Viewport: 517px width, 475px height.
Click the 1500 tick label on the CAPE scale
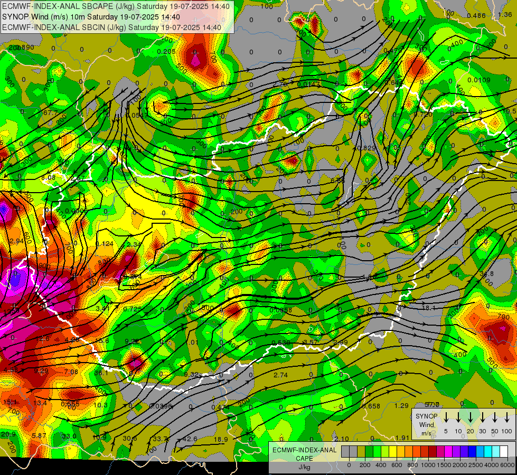coord(444,465)
